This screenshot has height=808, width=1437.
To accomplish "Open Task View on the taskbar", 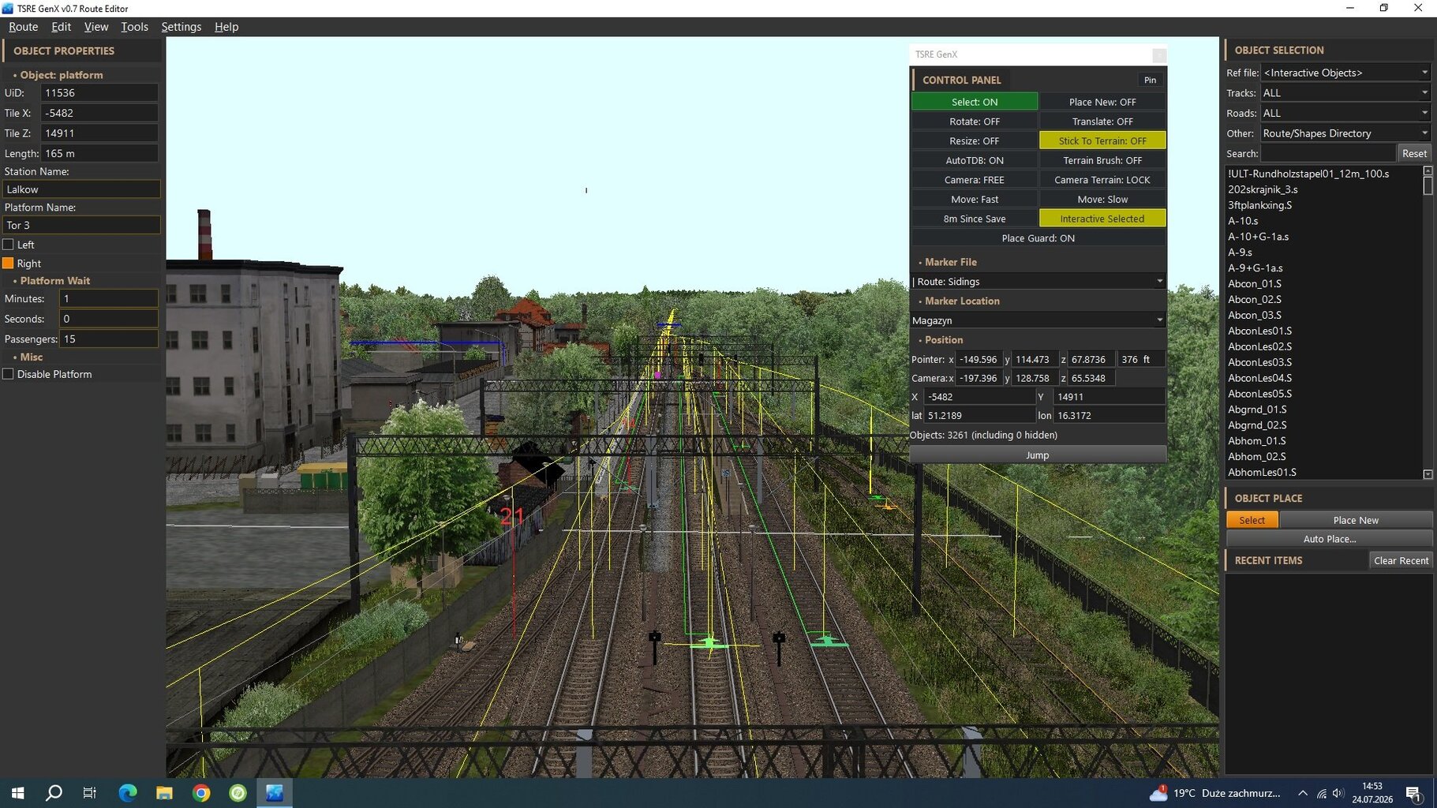I will point(90,793).
